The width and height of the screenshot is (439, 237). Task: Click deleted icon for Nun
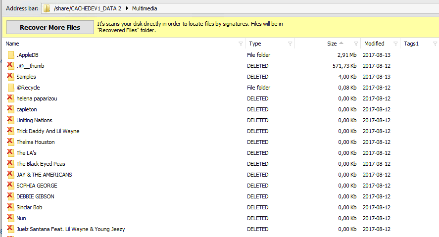tap(10, 219)
